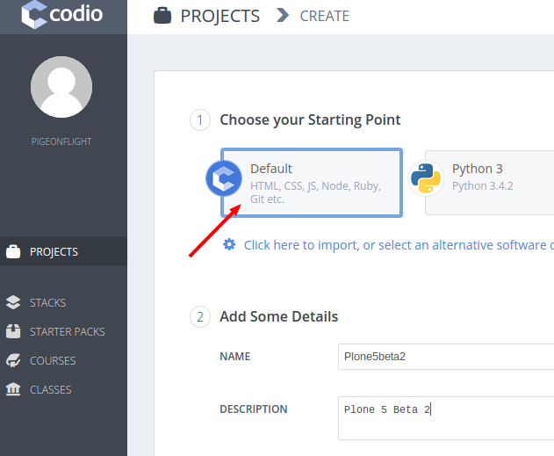Click the Name input field
This screenshot has height=456, width=554.
[x=445, y=356]
